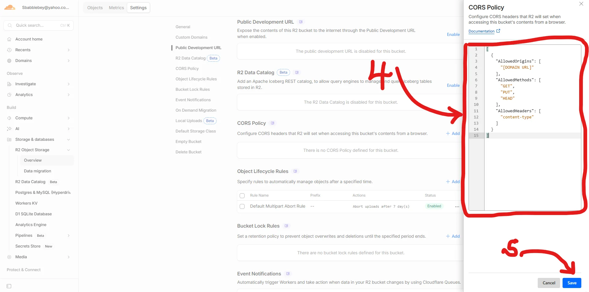Screen dimensions: 589x292
Task: Enable the R2 Data Catalog
Action: (453, 85)
